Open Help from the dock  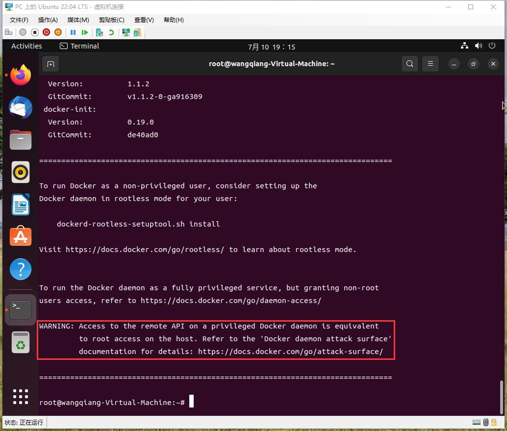click(21, 269)
